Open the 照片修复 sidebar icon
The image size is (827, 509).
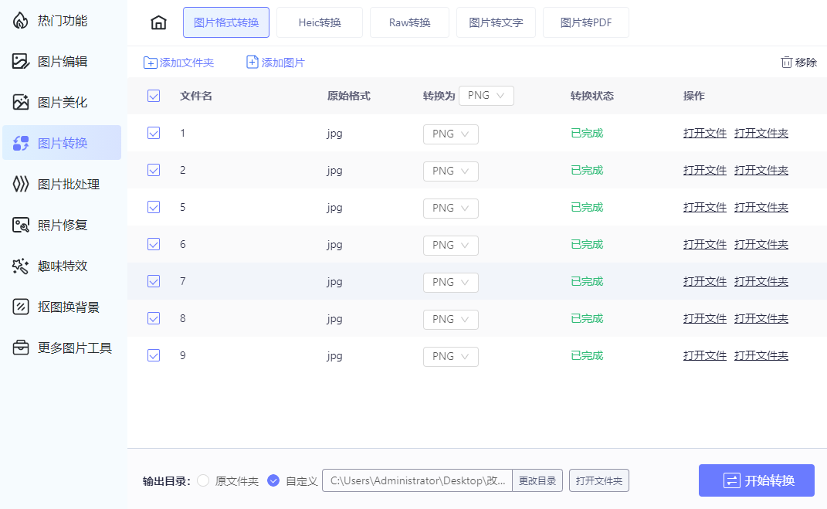pyautogui.click(x=21, y=225)
